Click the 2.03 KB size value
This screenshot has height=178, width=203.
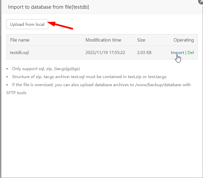(x=144, y=53)
